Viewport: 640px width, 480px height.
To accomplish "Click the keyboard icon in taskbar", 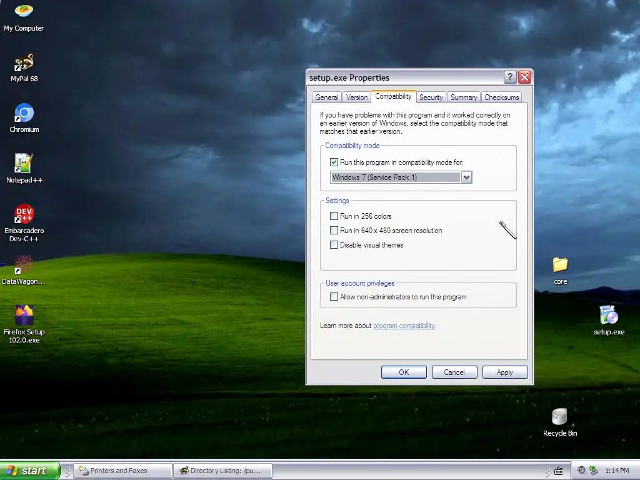I will (x=558, y=471).
